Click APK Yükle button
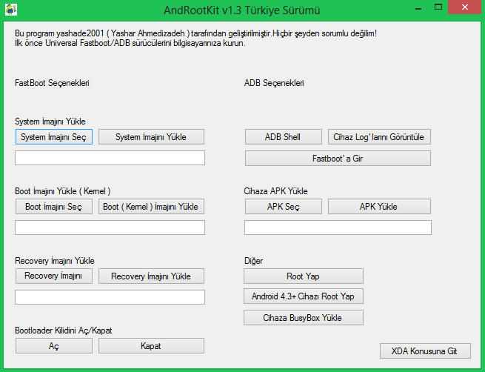 pyautogui.click(x=379, y=207)
